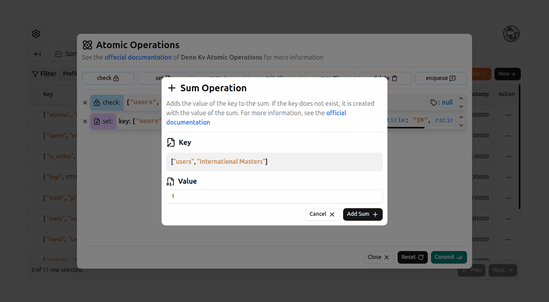Viewport: 549px width, 302px height.
Task: Open settings with the gear icon
Action: (36, 34)
